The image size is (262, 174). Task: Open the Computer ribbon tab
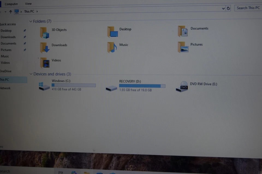(x=11, y=4)
